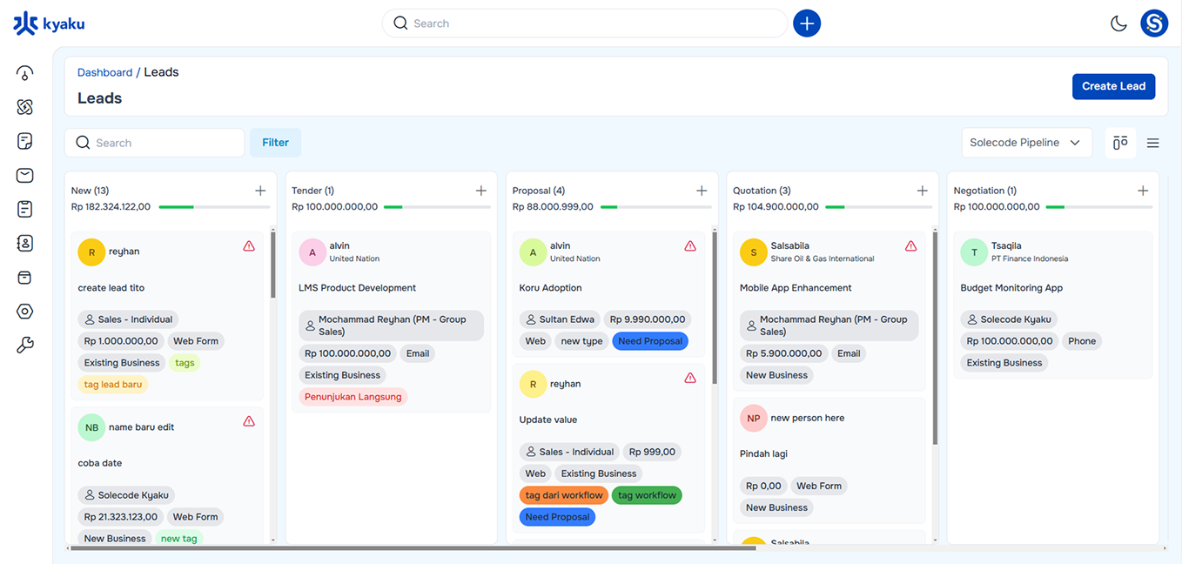Click avatar R on reyhan create lead card
The width and height of the screenshot is (1182, 564).
point(91,252)
